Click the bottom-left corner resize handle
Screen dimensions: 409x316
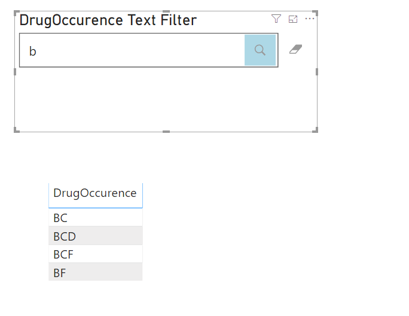[16, 130]
